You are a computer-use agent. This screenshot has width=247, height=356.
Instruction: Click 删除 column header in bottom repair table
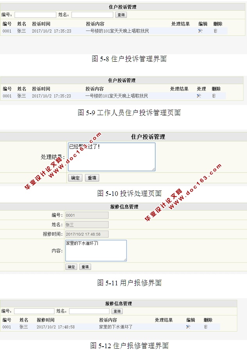[x=208, y=320]
